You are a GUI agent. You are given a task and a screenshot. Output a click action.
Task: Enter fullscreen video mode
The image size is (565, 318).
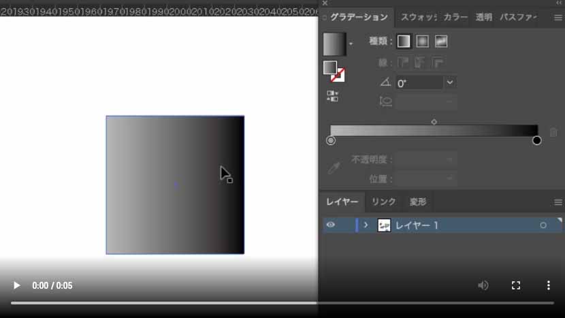click(x=516, y=285)
